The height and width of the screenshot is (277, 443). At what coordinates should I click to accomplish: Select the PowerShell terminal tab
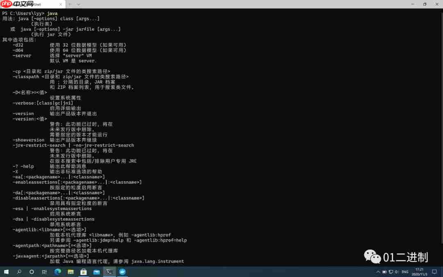32,5
